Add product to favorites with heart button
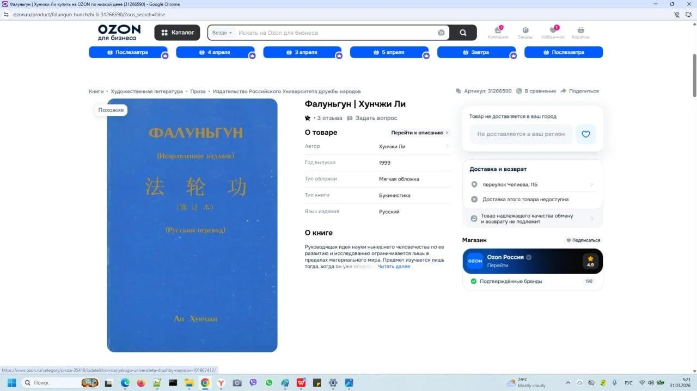The image size is (697, 391). [x=586, y=134]
